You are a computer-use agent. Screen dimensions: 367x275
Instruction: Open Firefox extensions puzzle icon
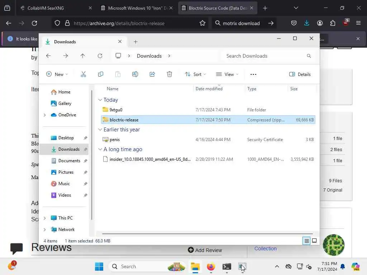click(333, 23)
